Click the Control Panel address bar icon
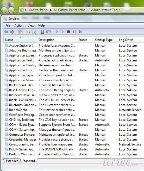This screenshot has width=144, height=171. coord(22,10)
